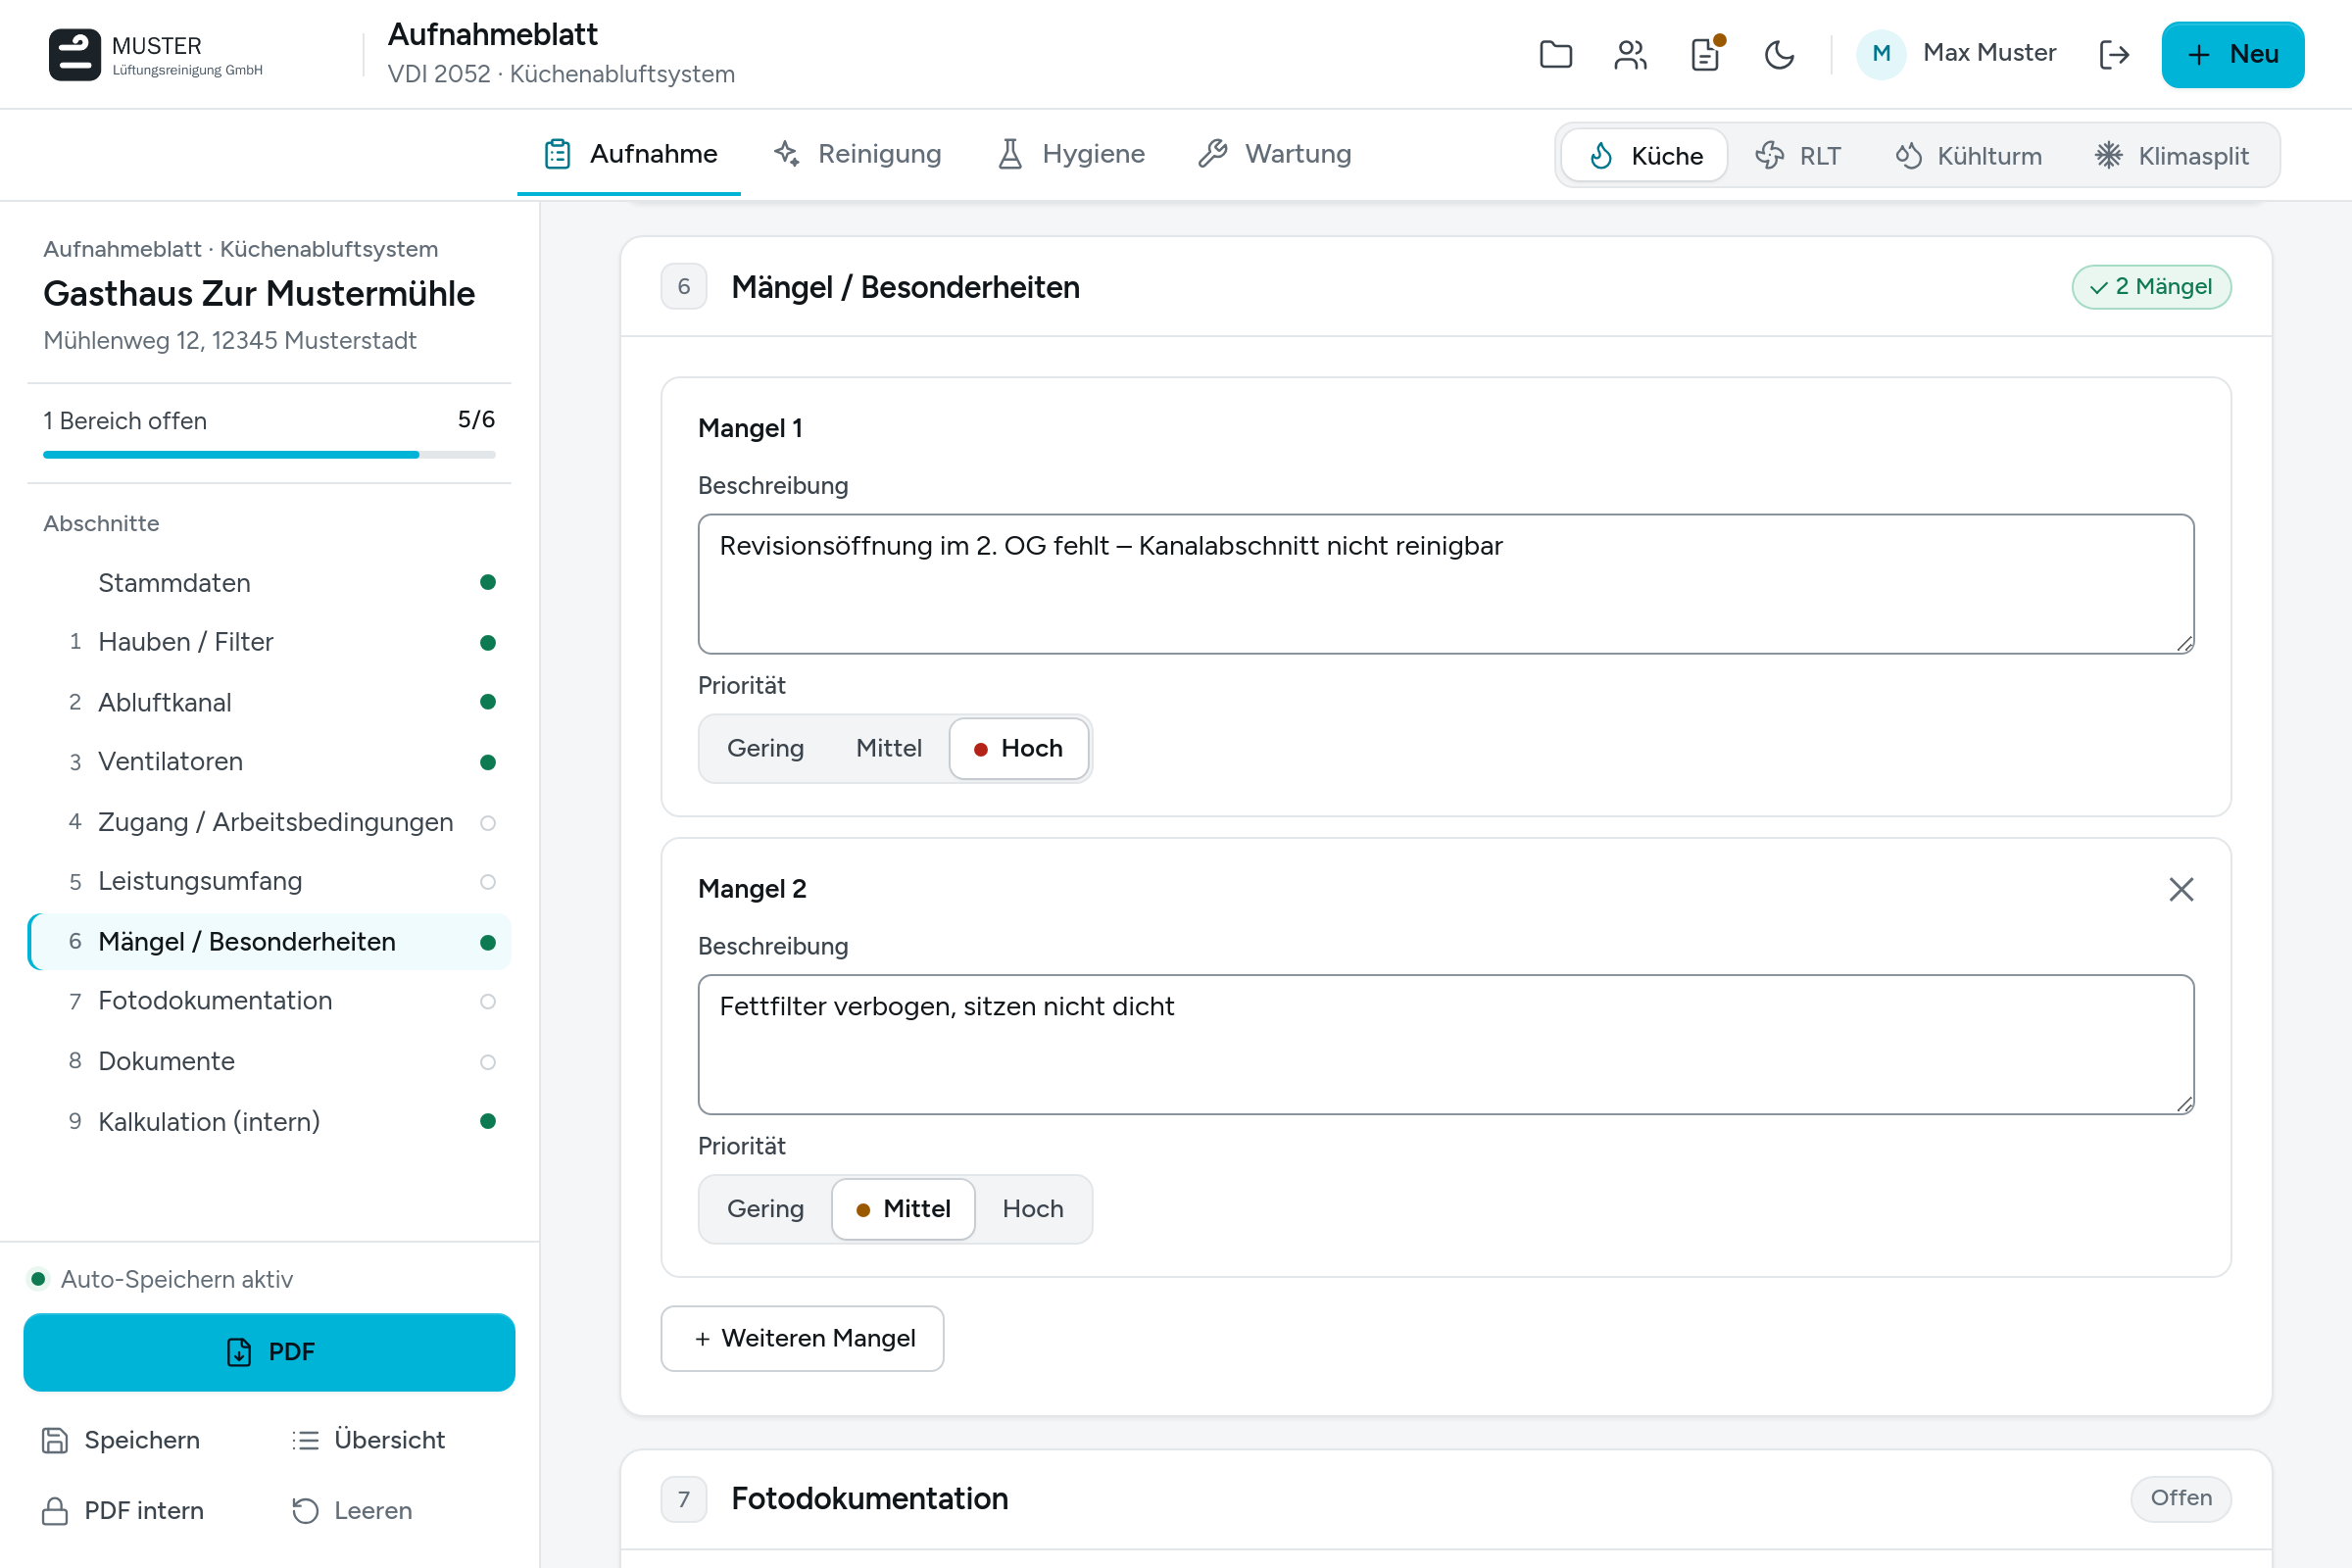The width and height of the screenshot is (2352, 1568).
Task: Expand the Fotodokumentation section header
Action: point(1446,1498)
